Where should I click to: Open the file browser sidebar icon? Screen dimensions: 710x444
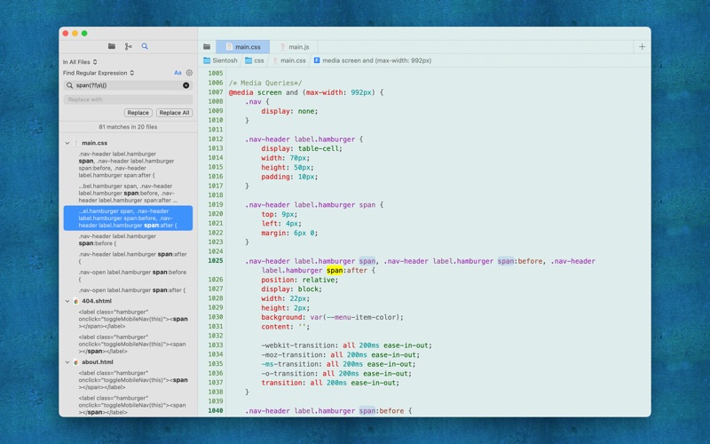point(112,46)
